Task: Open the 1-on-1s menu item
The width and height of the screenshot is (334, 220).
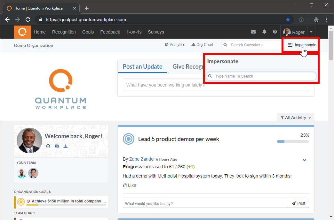Action: point(134,32)
